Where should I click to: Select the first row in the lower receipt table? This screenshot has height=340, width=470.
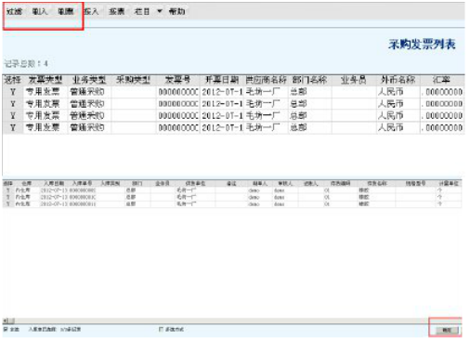[231, 190]
